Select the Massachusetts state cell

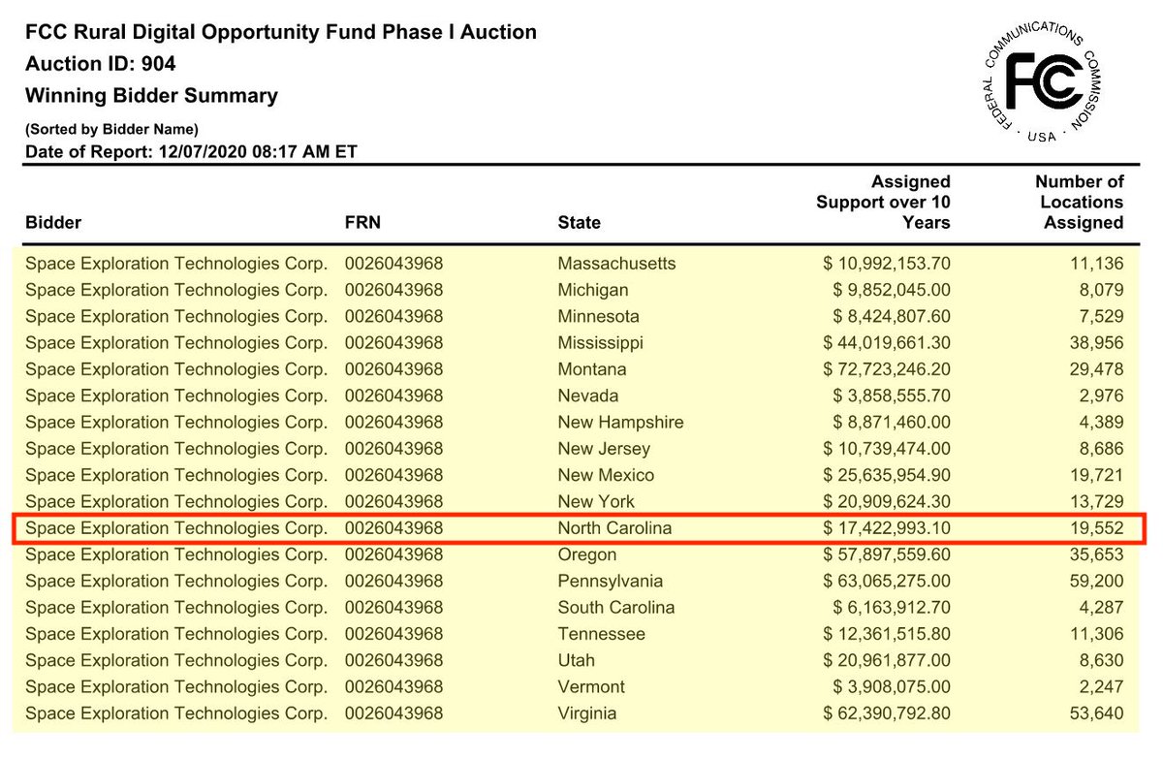[616, 264]
